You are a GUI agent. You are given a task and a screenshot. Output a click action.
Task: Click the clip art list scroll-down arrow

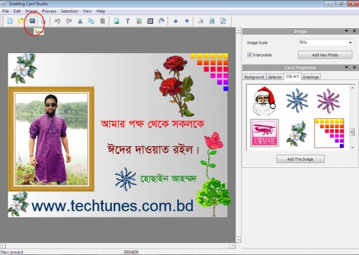pos(352,148)
